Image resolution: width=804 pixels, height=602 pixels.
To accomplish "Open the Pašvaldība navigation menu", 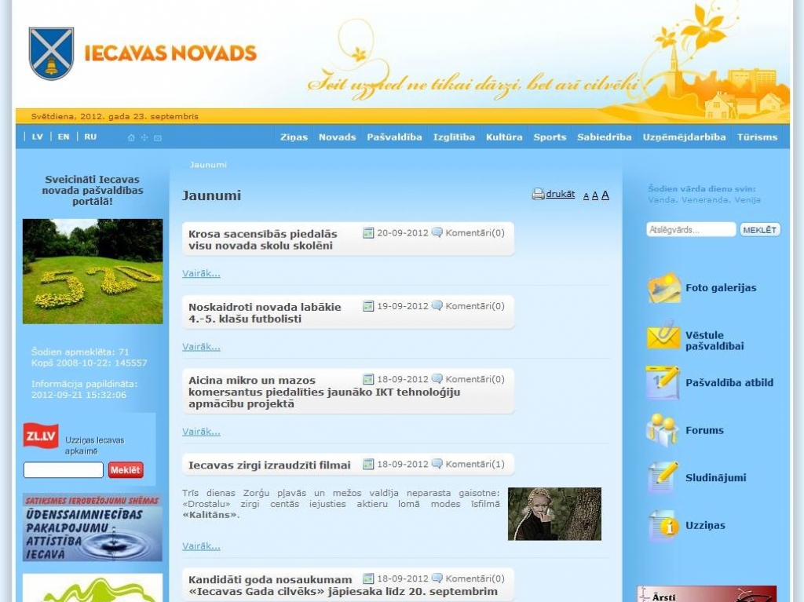I will pyautogui.click(x=394, y=137).
